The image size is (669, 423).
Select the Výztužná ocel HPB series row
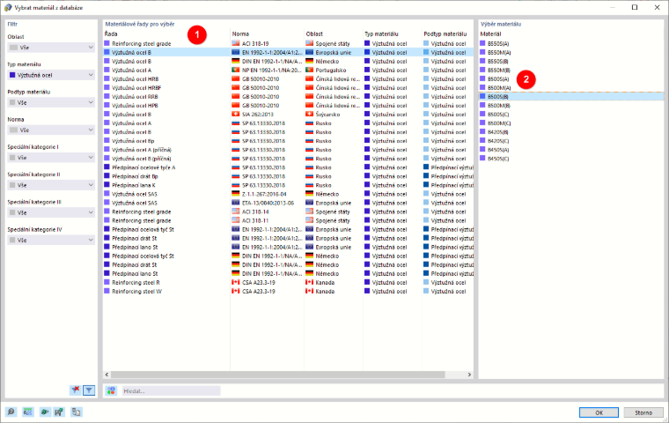[289, 105]
